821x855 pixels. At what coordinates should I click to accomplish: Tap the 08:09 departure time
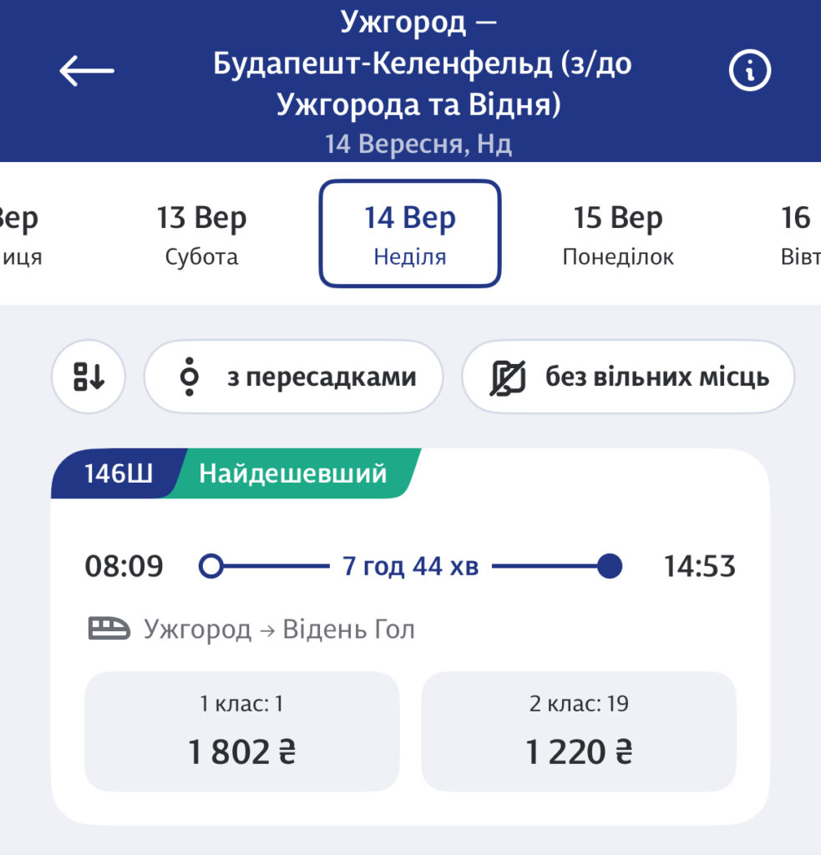coord(124,567)
